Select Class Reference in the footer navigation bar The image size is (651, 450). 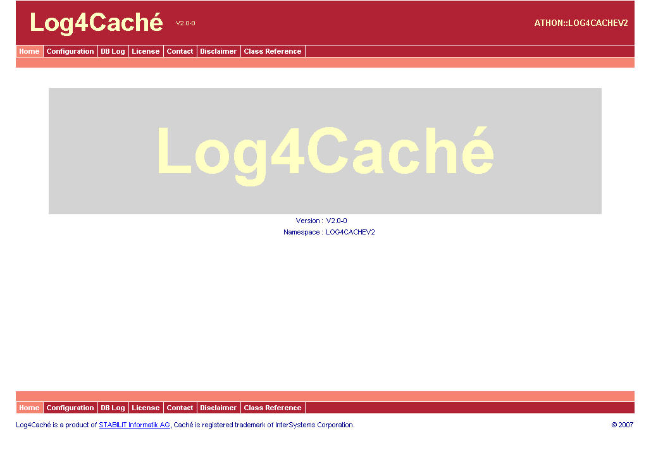coord(273,408)
